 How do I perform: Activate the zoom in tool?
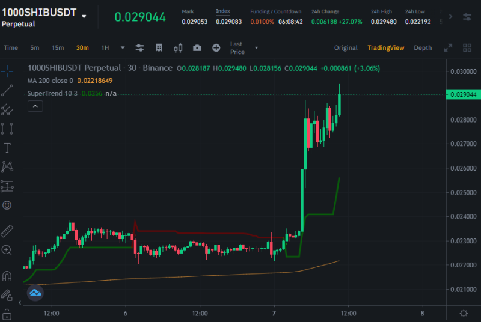click(x=7, y=250)
